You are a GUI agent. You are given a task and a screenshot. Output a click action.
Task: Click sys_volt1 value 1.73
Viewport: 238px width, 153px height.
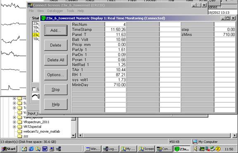[115, 80]
